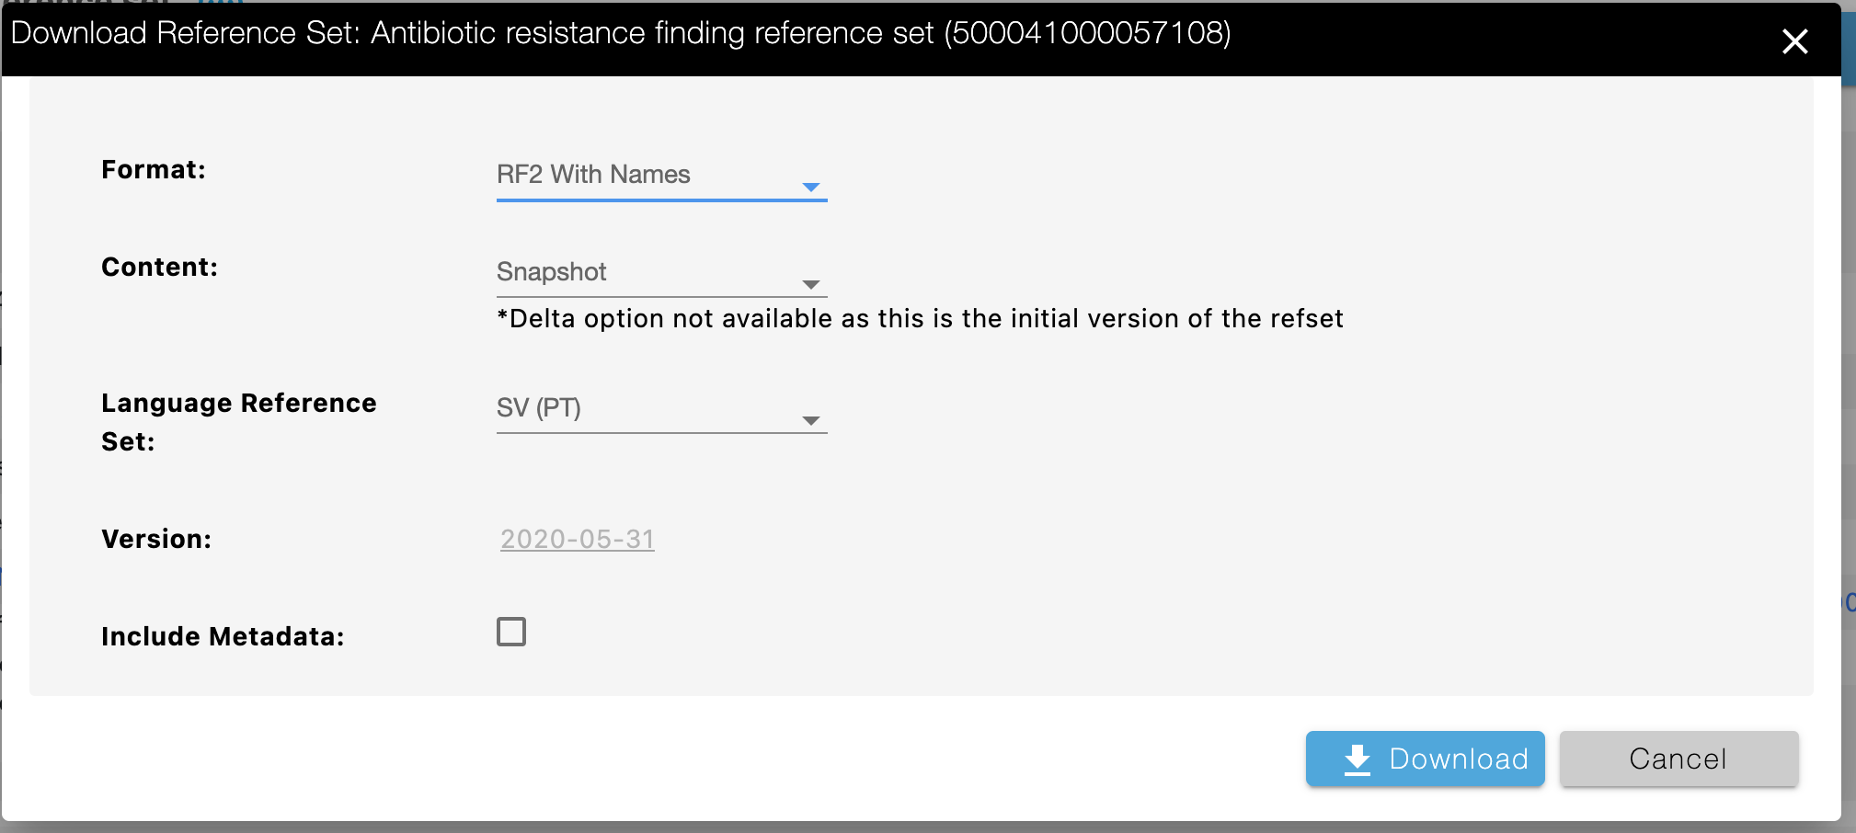The height and width of the screenshot is (833, 1856).
Task: Click the reference set ID 500041000057108
Action: (x=1087, y=33)
